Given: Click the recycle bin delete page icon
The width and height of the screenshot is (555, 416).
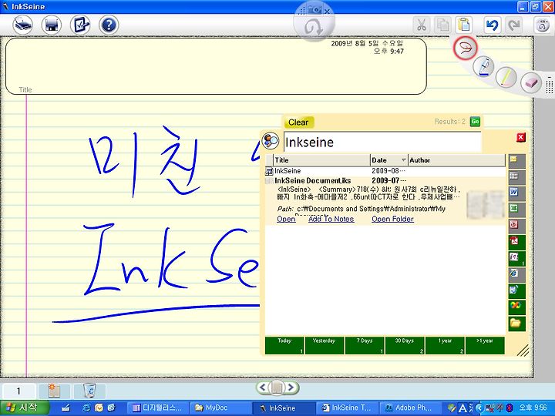Looking at the screenshot, I should coord(89,391).
